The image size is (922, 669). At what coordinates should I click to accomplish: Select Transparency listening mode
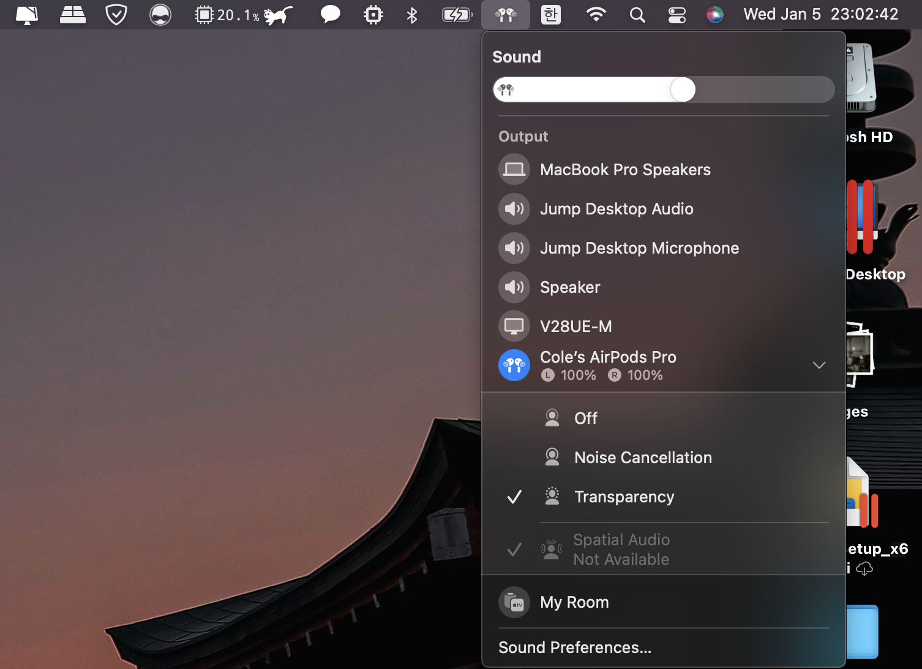(624, 497)
